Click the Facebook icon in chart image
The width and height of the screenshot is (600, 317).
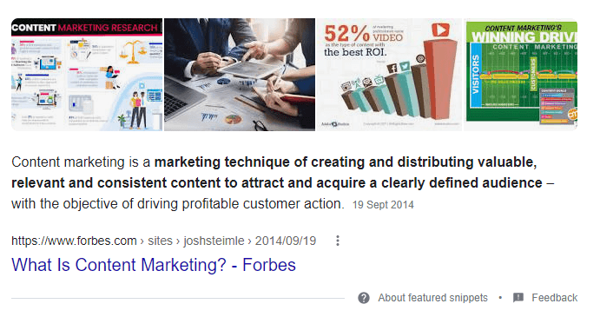392,69
